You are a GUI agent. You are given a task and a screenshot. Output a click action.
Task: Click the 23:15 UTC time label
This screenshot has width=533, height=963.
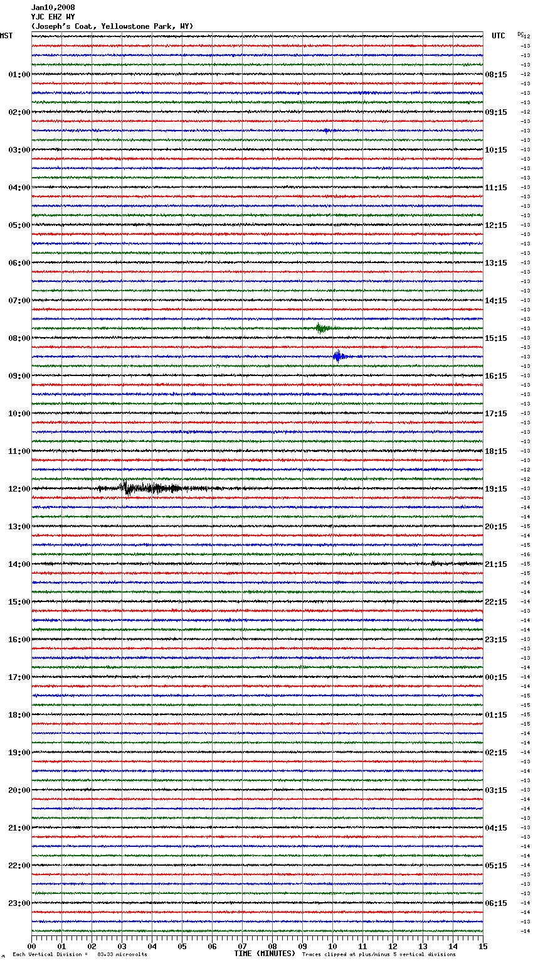(496, 640)
